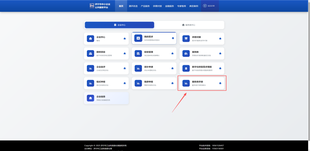Open the 奖补申请 card
This screenshot has height=151, width=310.
154,68
